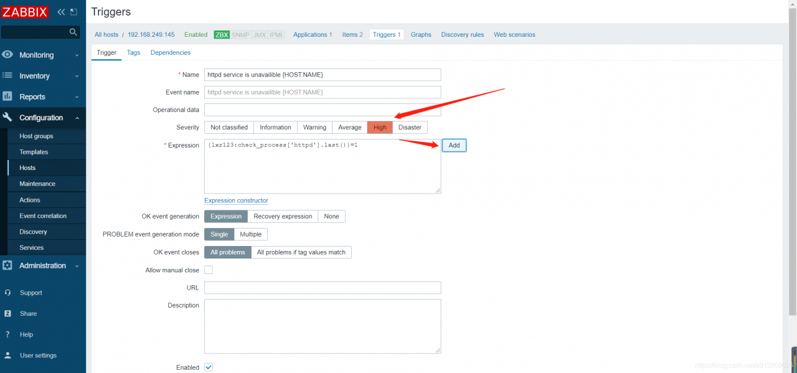Image resolution: width=797 pixels, height=373 pixels.
Task: Switch to the Tags tab
Action: [133, 52]
